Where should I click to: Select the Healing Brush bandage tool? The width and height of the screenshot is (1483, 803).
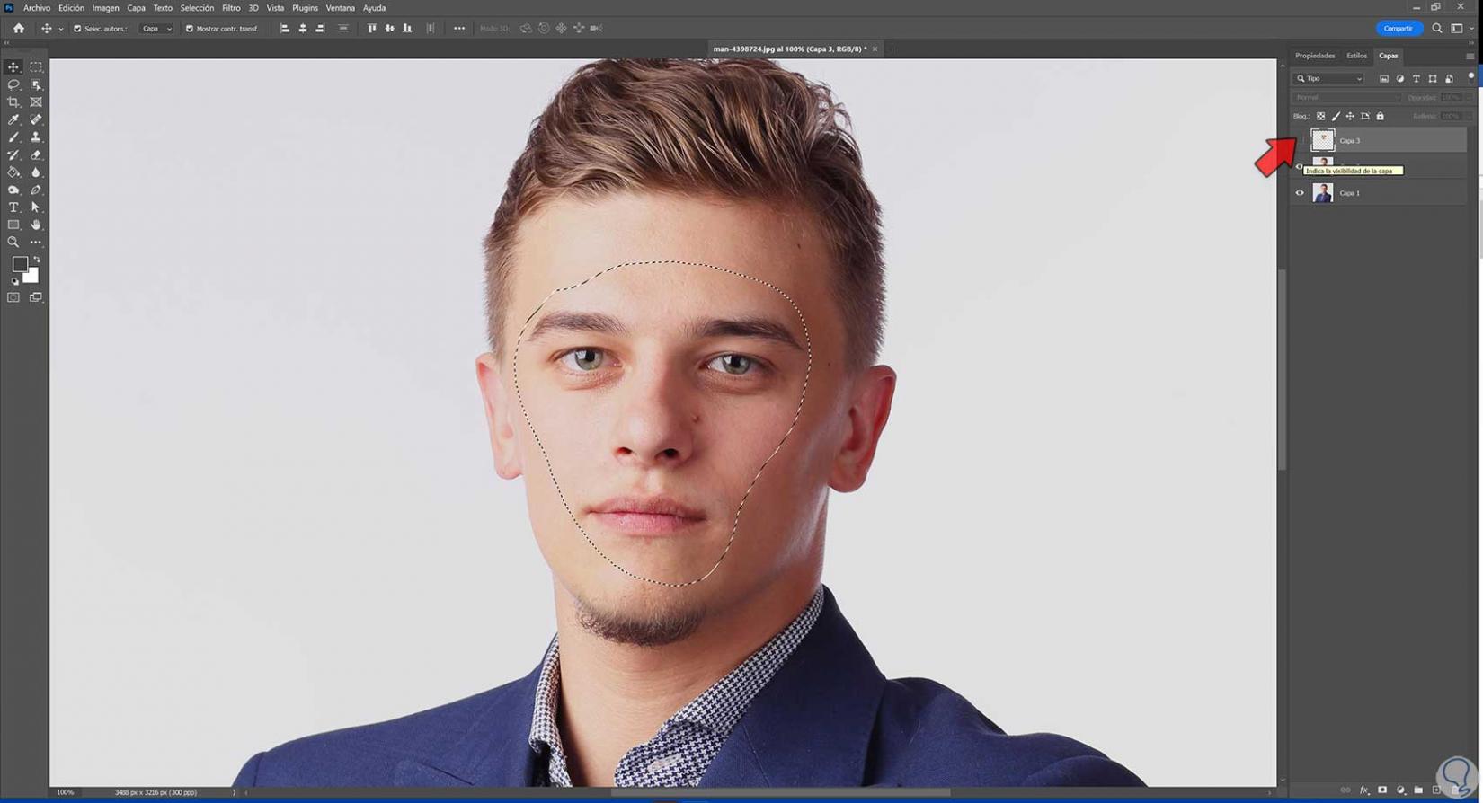click(36, 119)
